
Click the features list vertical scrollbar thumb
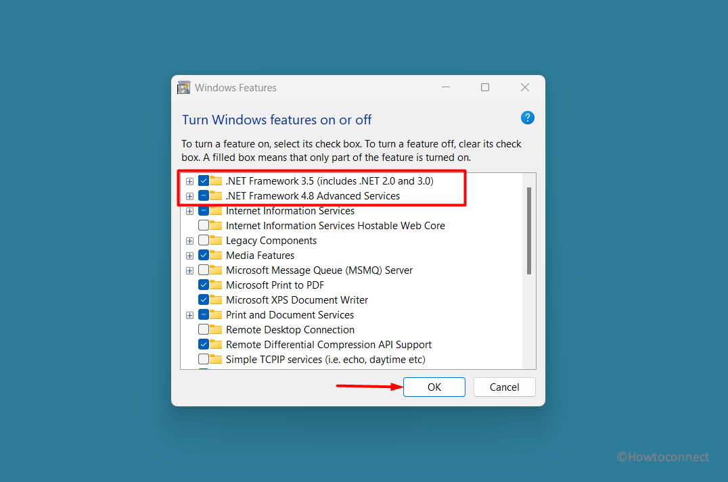click(x=529, y=231)
